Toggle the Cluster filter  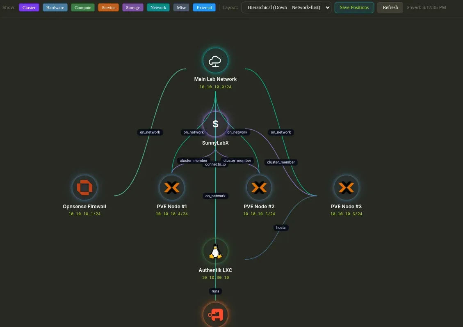point(29,7)
